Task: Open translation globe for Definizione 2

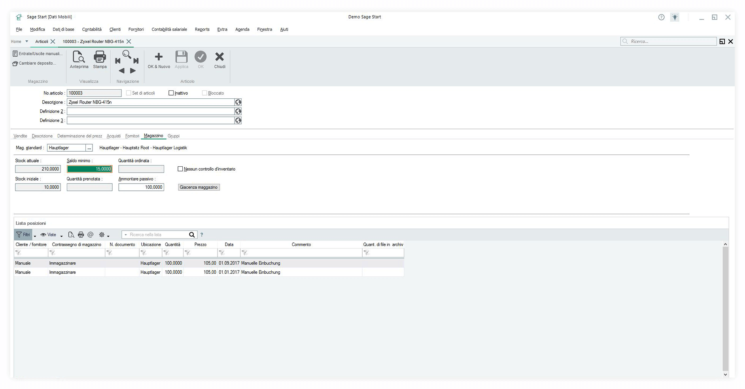Action: [x=238, y=111]
